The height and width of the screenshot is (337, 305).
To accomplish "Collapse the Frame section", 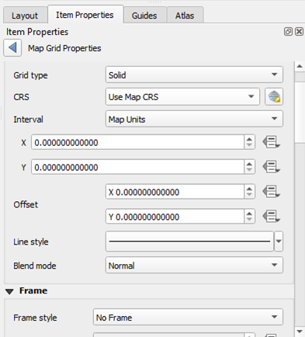I will [x=9, y=291].
